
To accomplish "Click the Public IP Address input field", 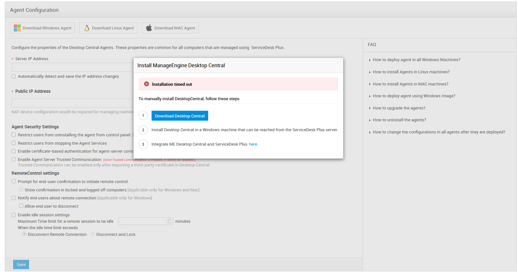I will pyautogui.click(x=72, y=103).
